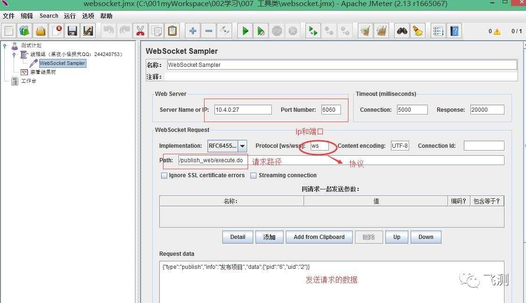Click the Request data text area
The width and height of the screenshot is (526, 303).
pos(331,282)
